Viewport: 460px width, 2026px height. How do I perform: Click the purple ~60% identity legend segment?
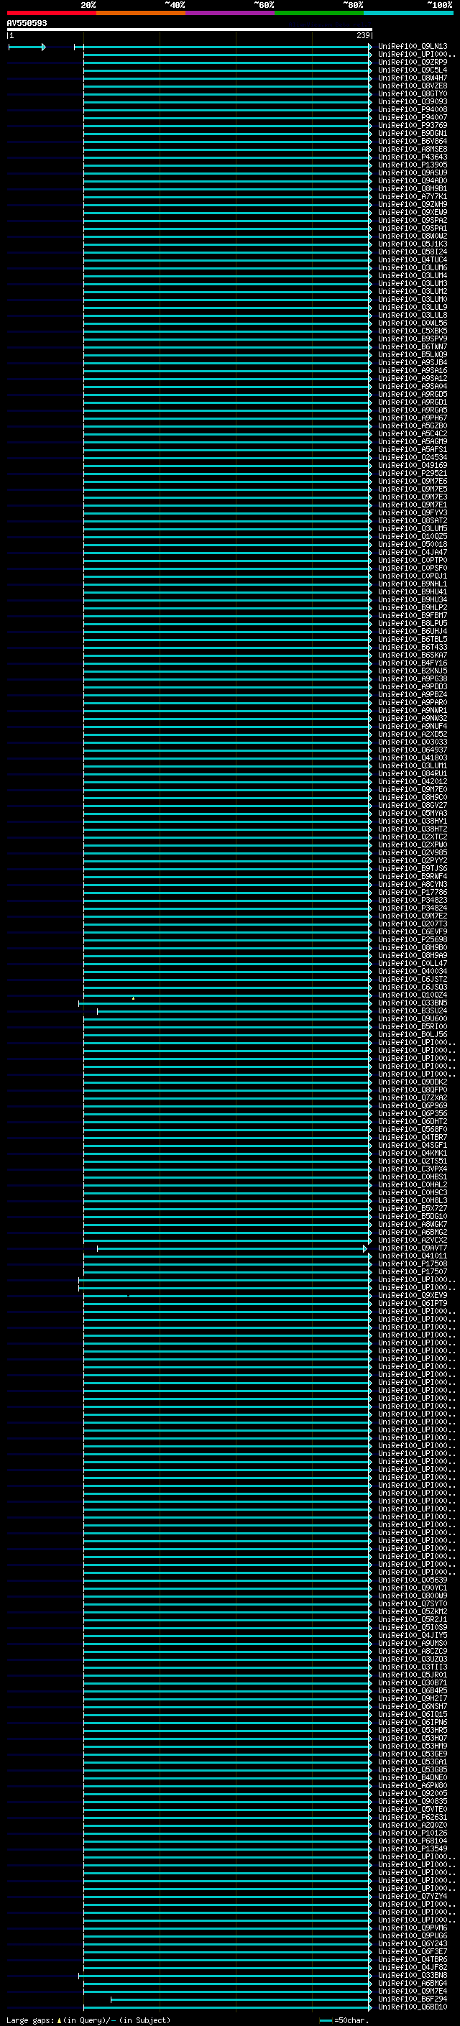pos(231,13)
